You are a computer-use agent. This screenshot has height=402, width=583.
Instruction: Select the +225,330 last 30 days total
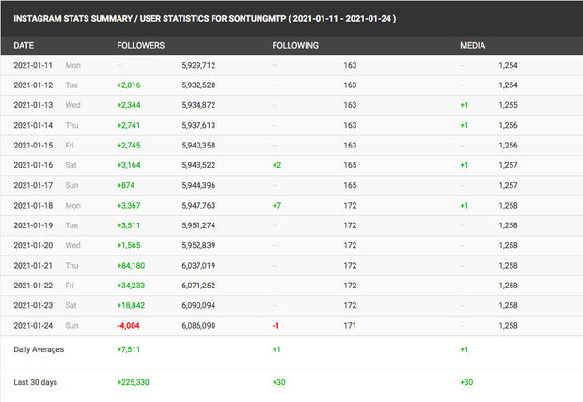coord(134,383)
